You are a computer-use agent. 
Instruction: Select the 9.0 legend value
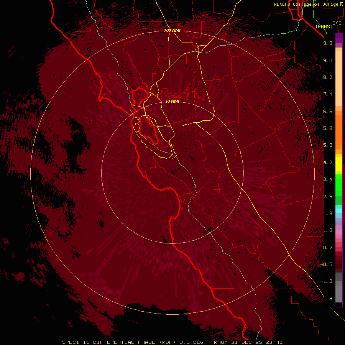pos(328,61)
